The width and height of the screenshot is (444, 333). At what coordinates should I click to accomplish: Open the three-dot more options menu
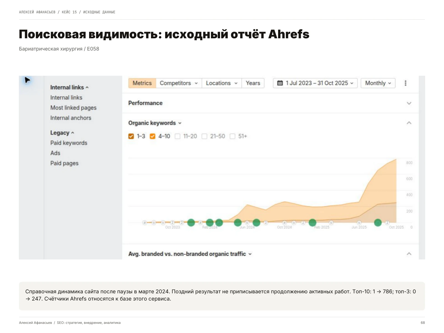click(x=405, y=83)
